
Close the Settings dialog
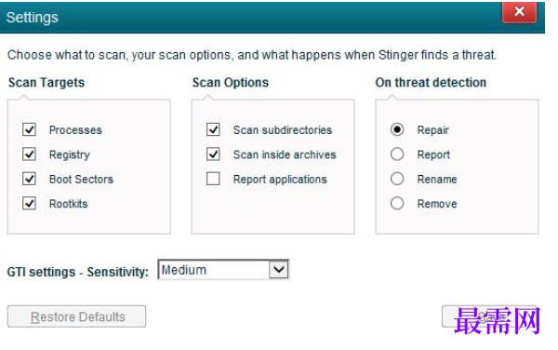[520, 12]
